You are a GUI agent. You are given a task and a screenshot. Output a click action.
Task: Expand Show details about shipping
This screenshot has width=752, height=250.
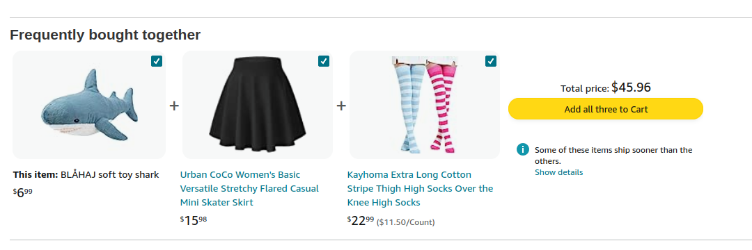[558, 172]
